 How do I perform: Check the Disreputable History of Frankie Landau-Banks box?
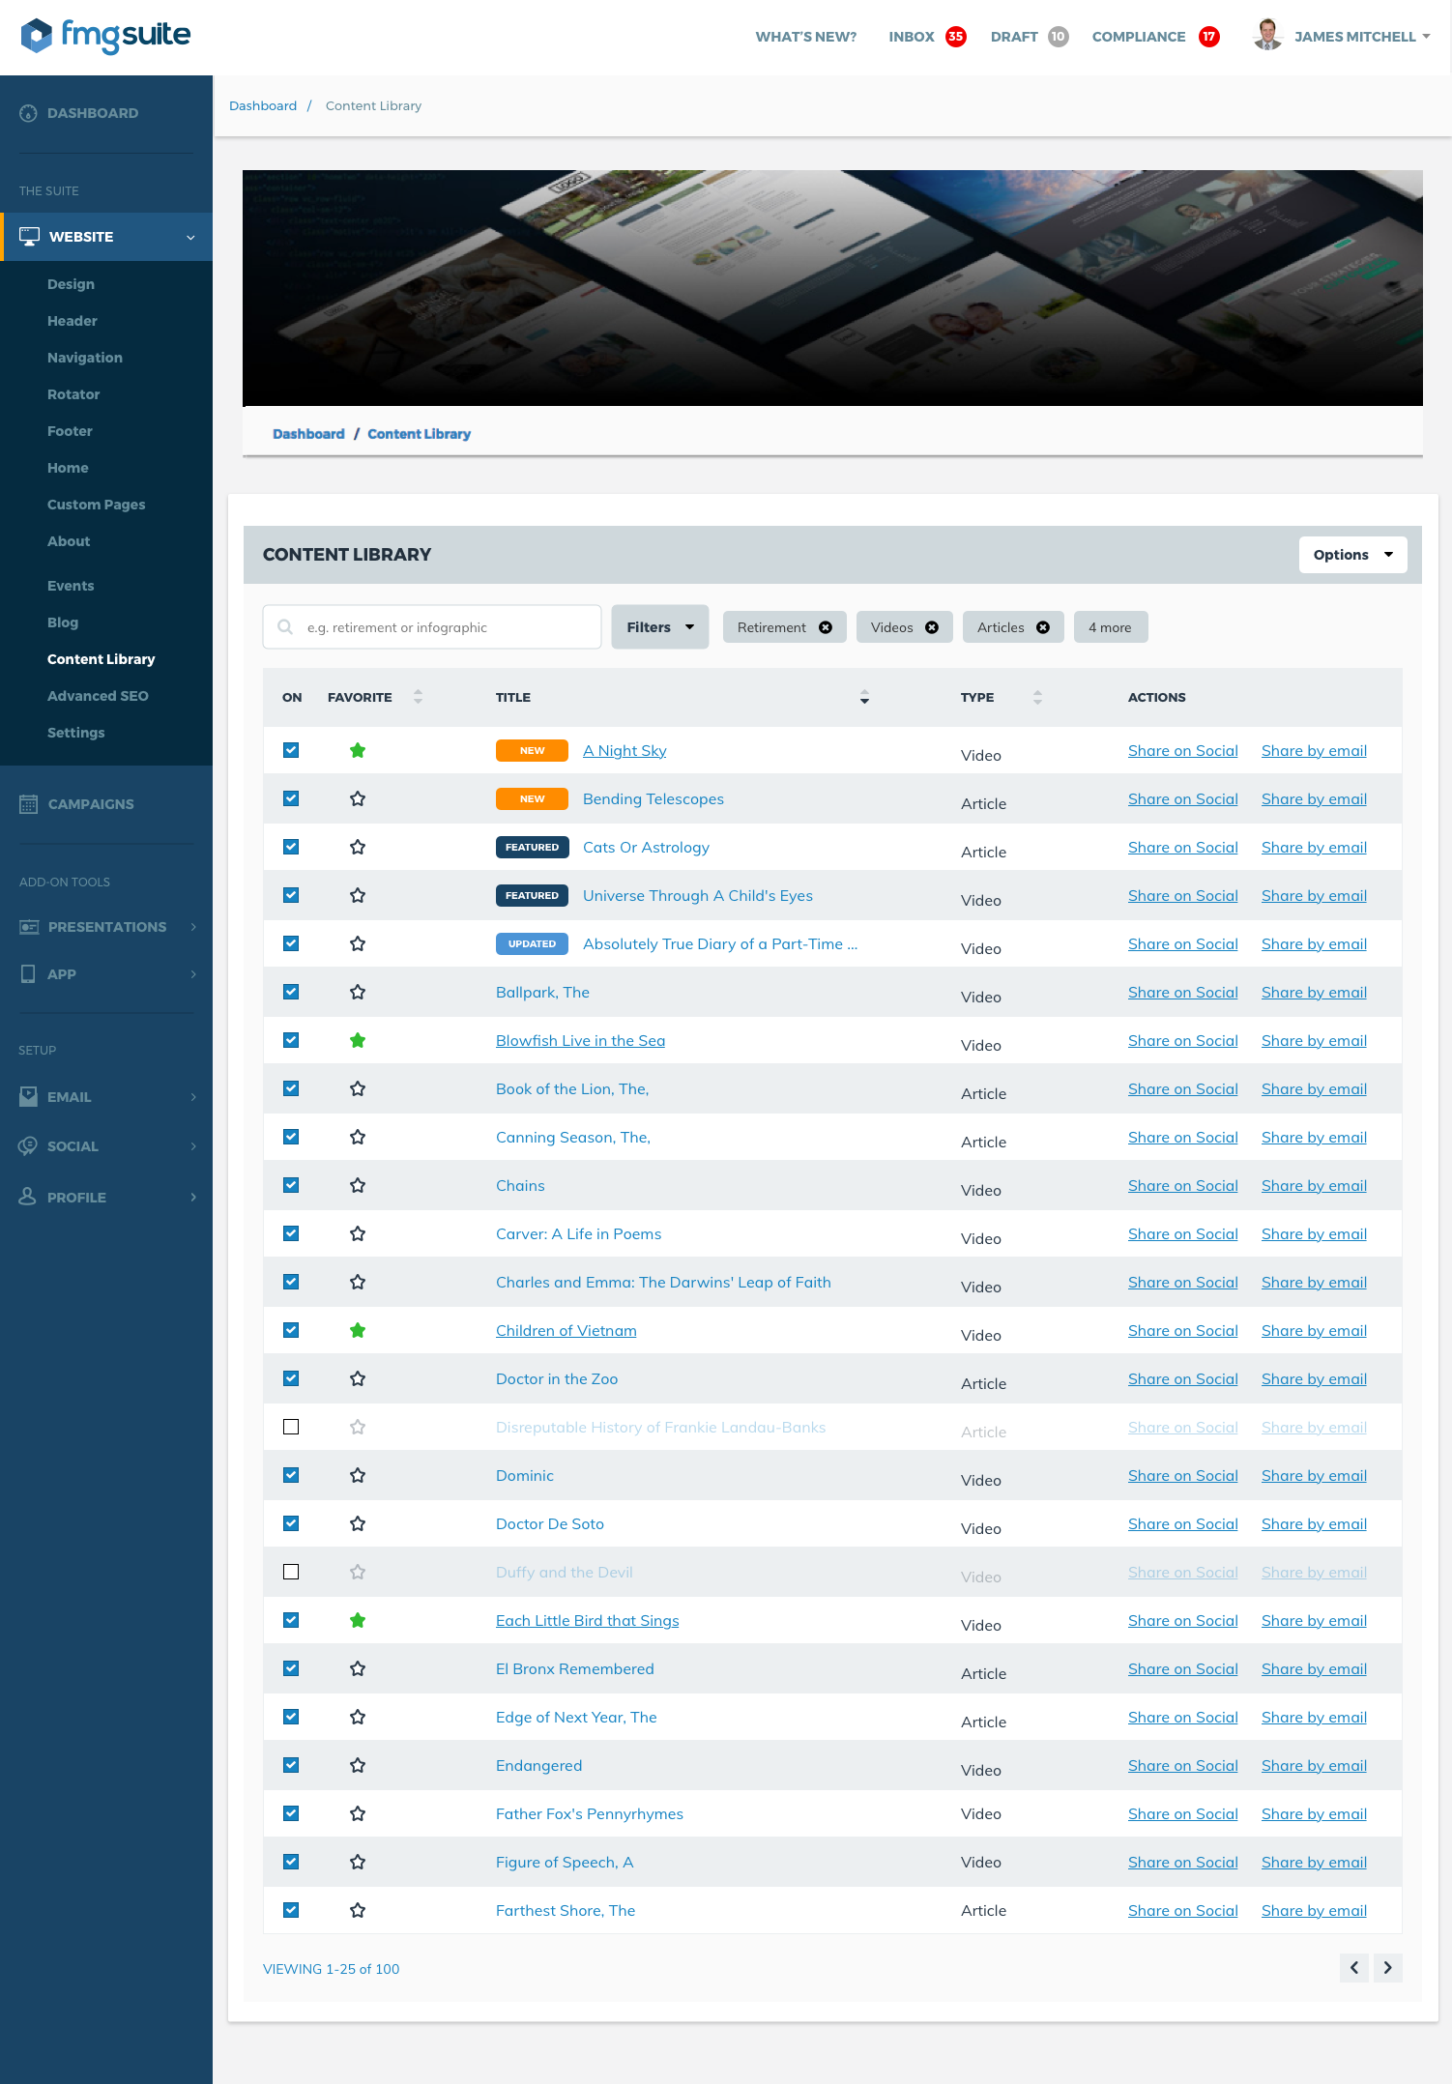coord(291,1427)
